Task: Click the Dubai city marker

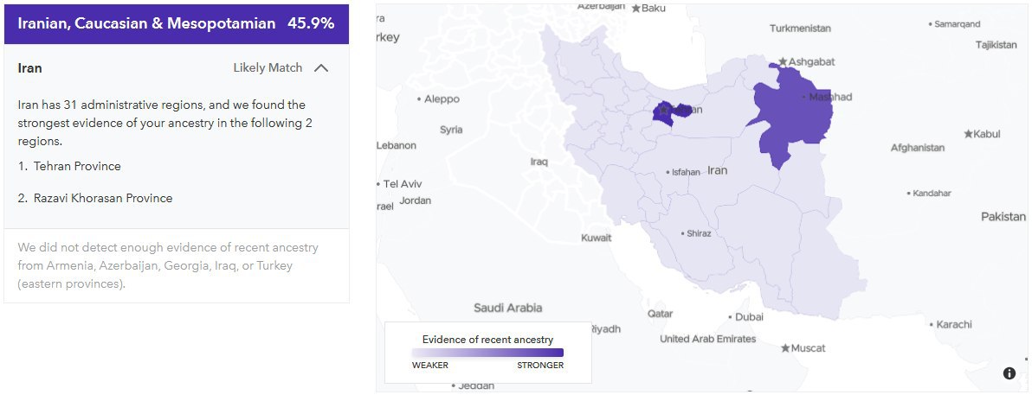Action: 730,317
